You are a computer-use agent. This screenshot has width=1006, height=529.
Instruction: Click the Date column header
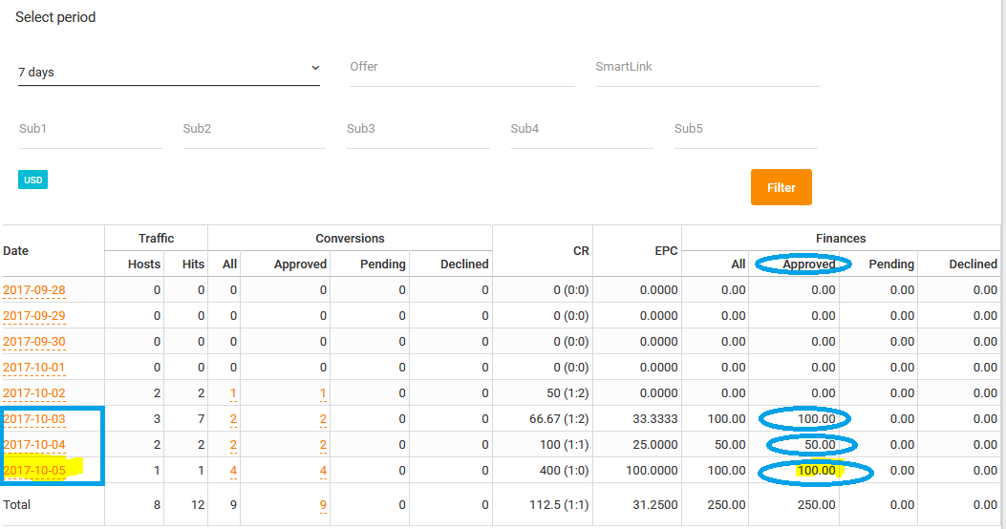[16, 251]
